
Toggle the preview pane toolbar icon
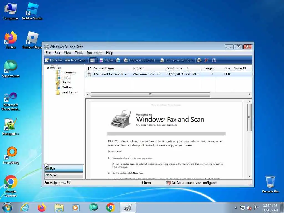(92, 60)
